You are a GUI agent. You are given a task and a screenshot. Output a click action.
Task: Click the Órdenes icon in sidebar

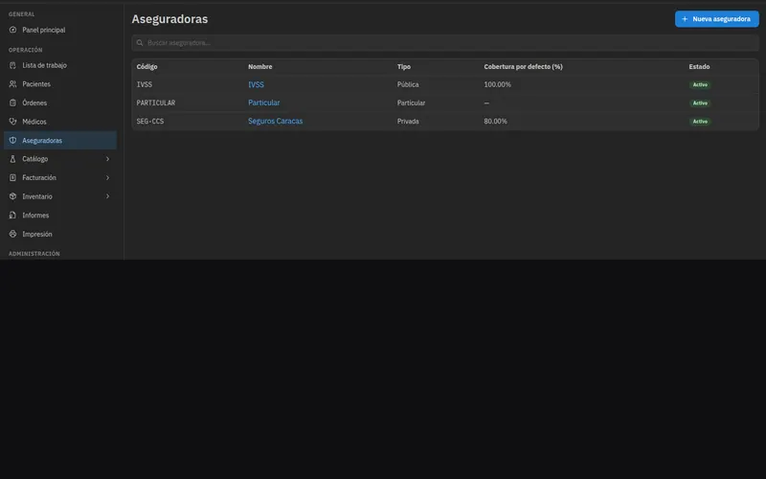pos(12,103)
